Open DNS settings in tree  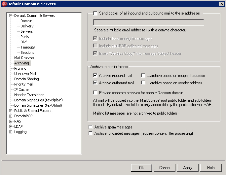tap(24, 42)
